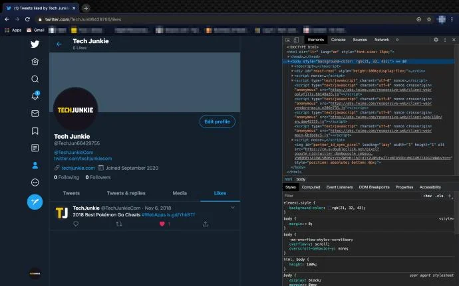
Task: Open the Explore search icon in sidebar
Action: 35,79
